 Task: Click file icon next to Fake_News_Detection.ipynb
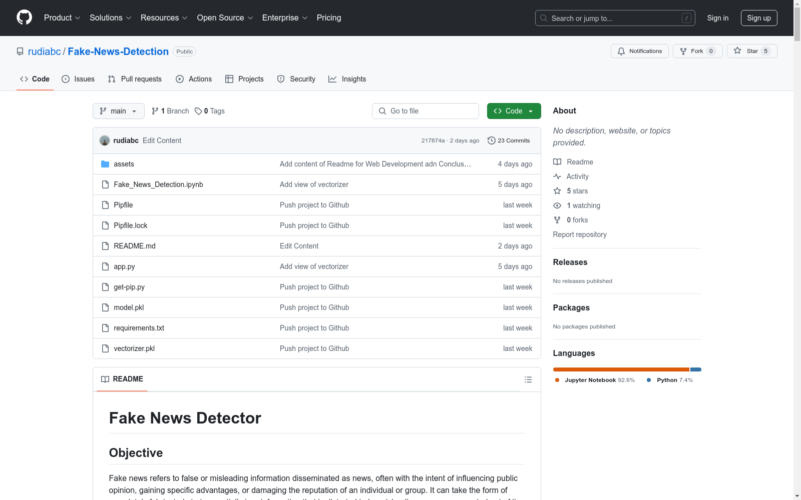coord(105,184)
